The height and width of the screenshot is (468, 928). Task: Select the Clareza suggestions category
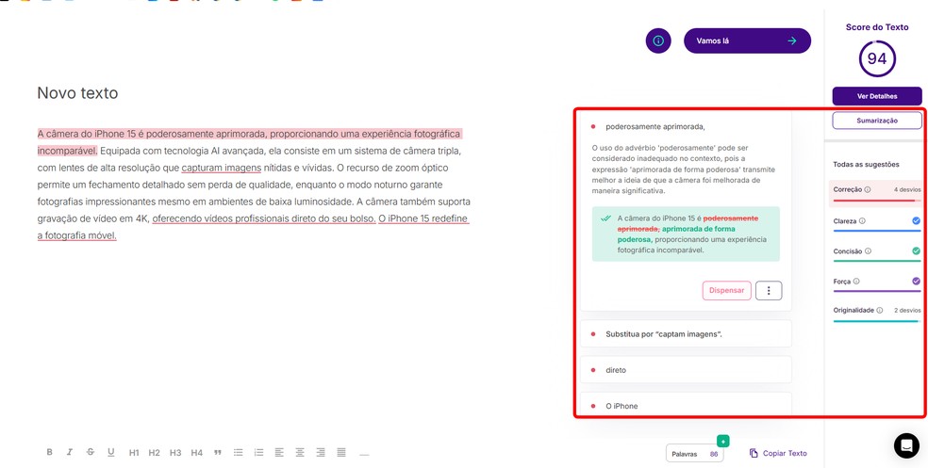point(876,223)
